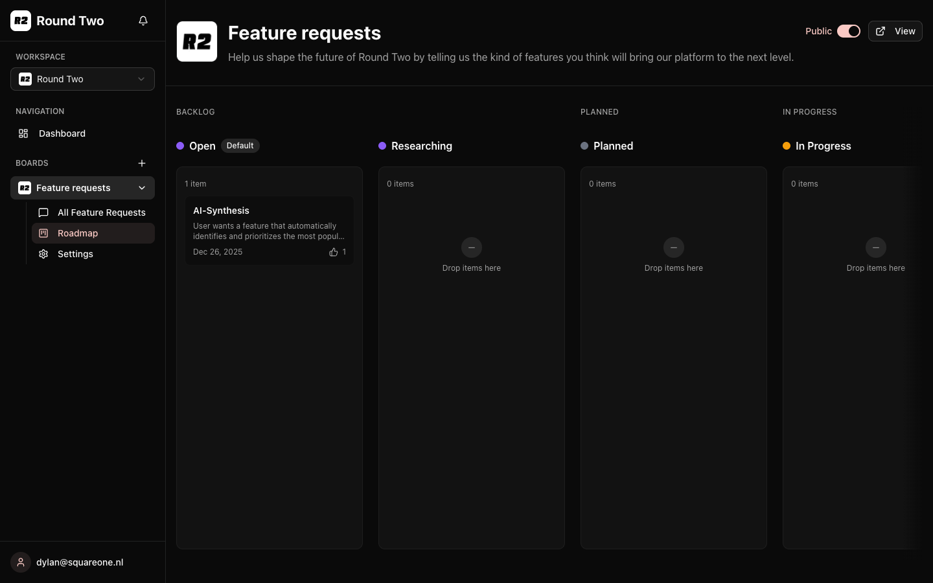Click the minus badge in the Researching column

(471, 247)
